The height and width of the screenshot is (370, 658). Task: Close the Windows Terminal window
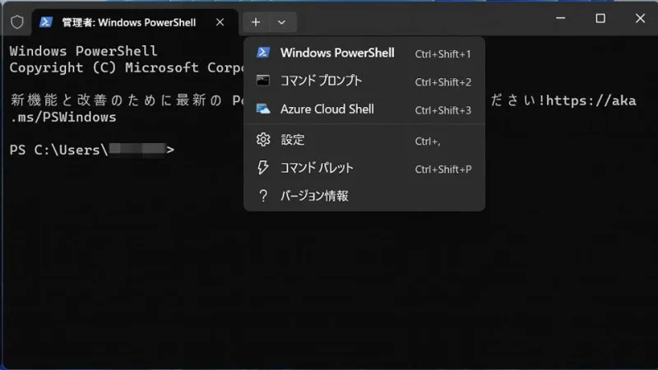(x=638, y=18)
